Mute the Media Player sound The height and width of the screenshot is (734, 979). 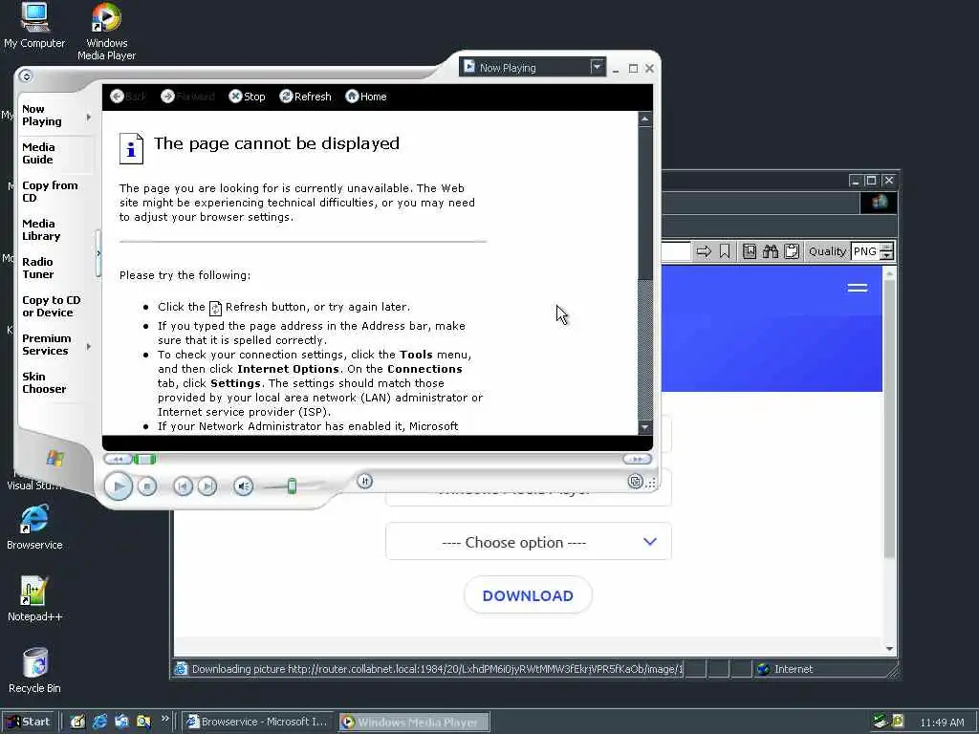(244, 486)
